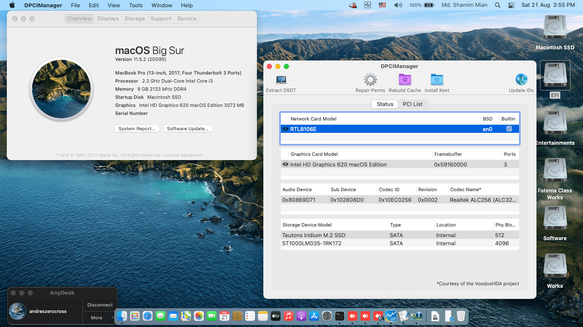Open the DPCIManager application menu
Image resolution: width=583 pixels, height=327 pixels.
click(x=43, y=5)
